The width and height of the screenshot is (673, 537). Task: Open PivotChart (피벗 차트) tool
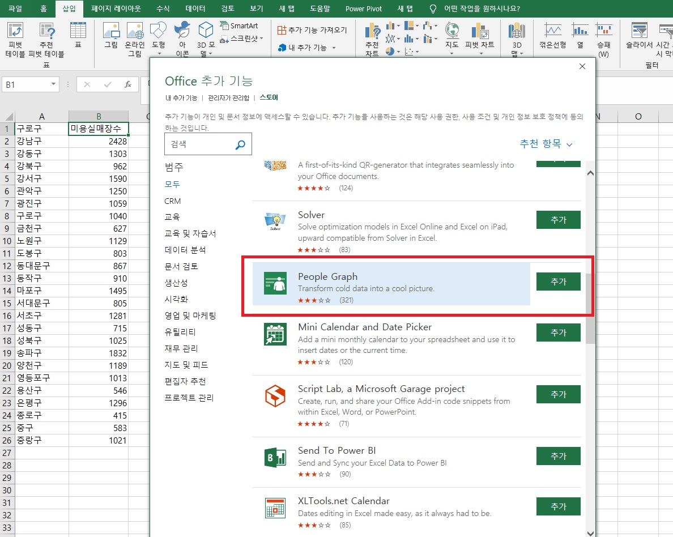coord(480,39)
